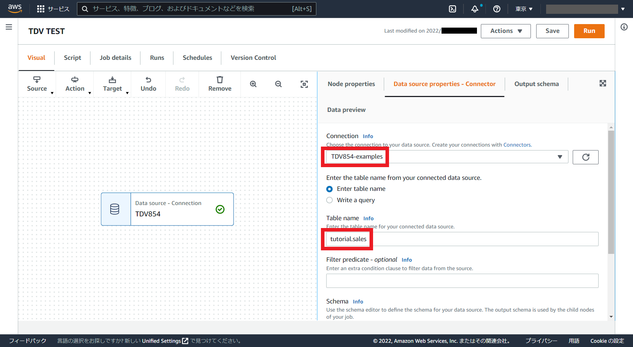The height and width of the screenshot is (347, 633).
Task: Open the Unified Settings link
Action: (165, 341)
